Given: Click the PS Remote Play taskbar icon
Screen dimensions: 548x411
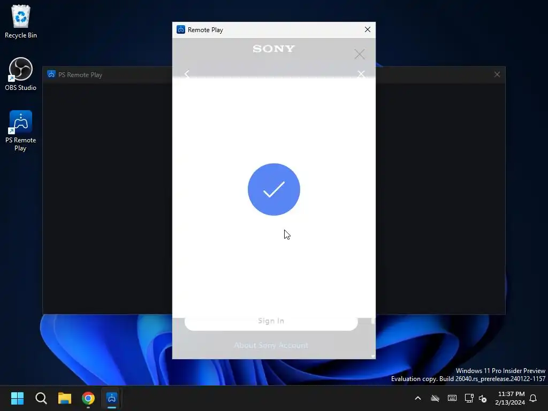Looking at the screenshot, I should point(112,398).
